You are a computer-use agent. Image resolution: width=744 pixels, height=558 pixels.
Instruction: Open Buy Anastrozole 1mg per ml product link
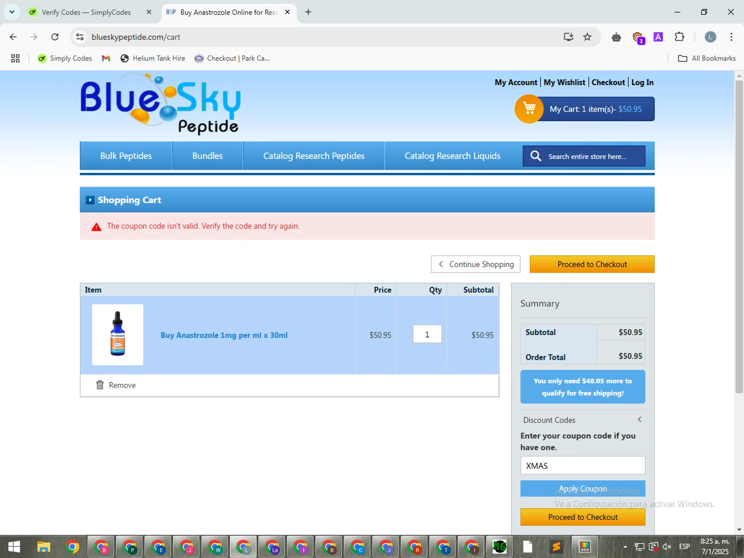coord(224,335)
